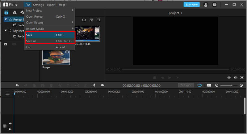Choose Exit in the File menu
Screen dimensions: 247x134
[49, 47]
